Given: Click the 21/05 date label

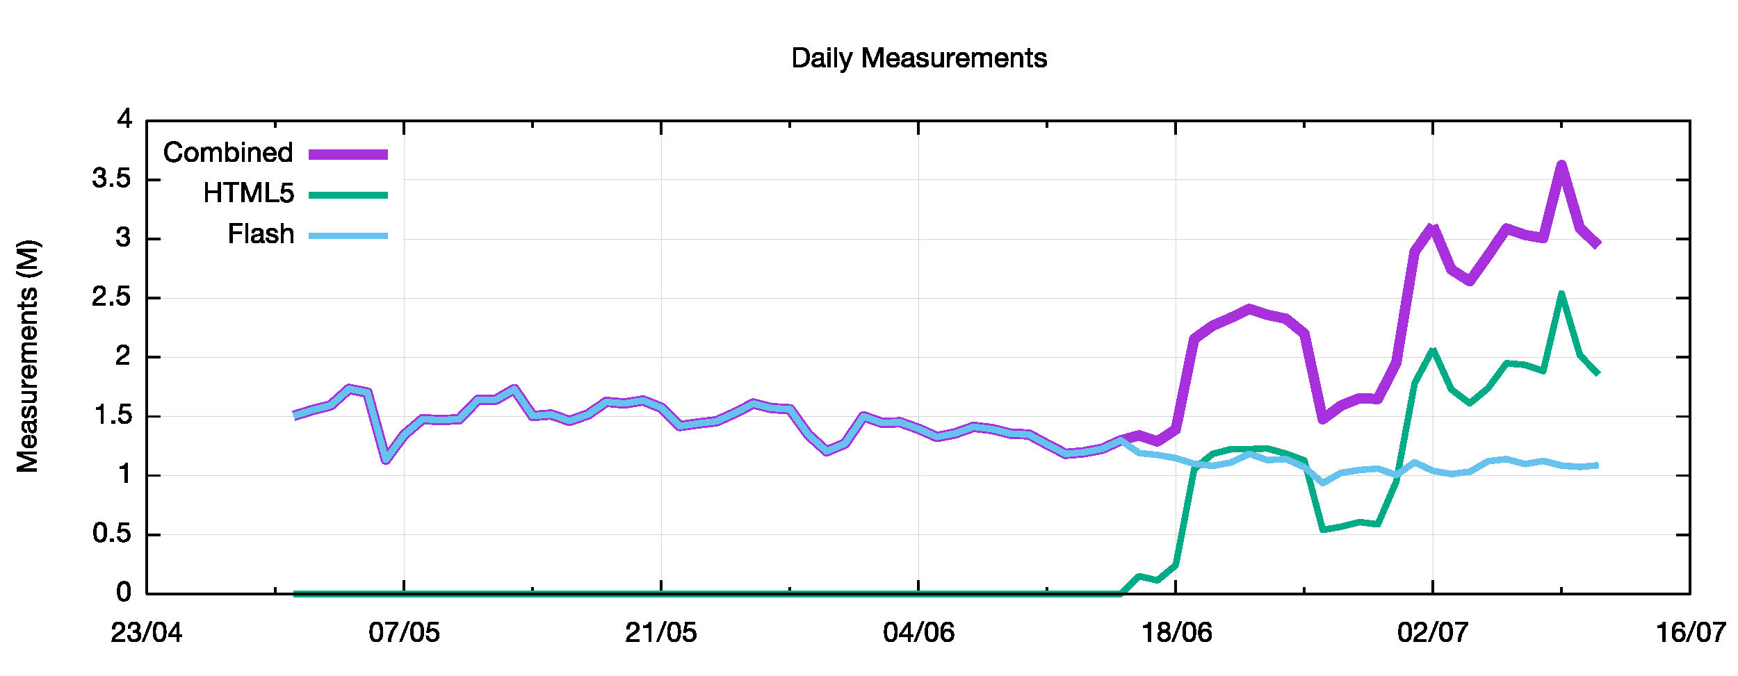Looking at the screenshot, I should pos(661,633).
